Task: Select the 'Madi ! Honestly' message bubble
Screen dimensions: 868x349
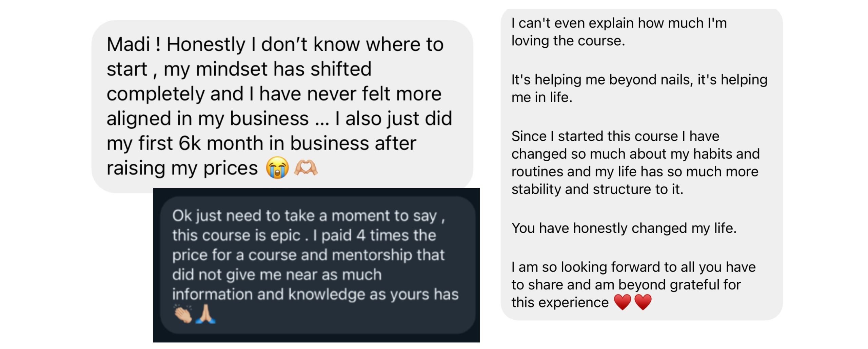Action: (282, 106)
